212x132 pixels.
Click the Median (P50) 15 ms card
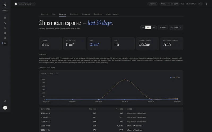tap(75, 44)
